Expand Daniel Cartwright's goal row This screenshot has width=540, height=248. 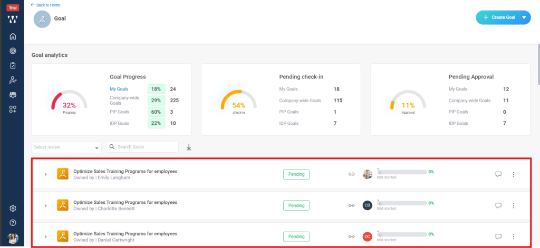click(x=45, y=236)
